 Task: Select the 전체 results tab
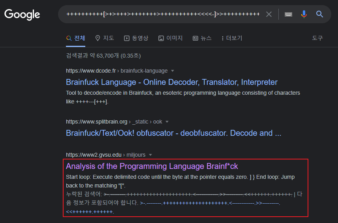click(76, 38)
